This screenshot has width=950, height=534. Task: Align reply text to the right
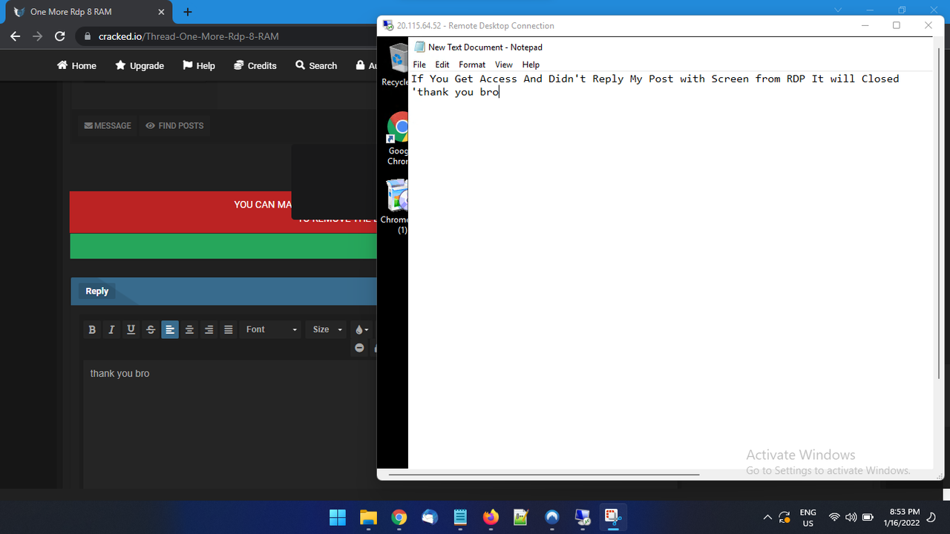point(209,329)
